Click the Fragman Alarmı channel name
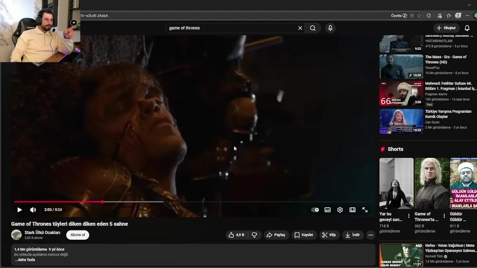This screenshot has height=268, width=477. pyautogui.click(x=436, y=94)
